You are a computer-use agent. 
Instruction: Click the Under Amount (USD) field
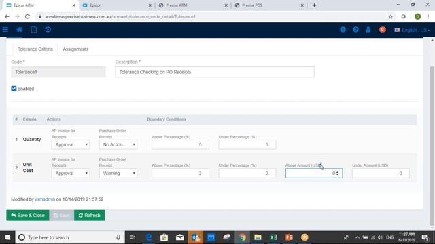[381, 174]
